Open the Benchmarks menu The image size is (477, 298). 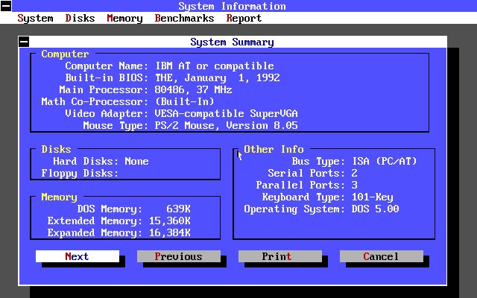pyautogui.click(x=184, y=18)
